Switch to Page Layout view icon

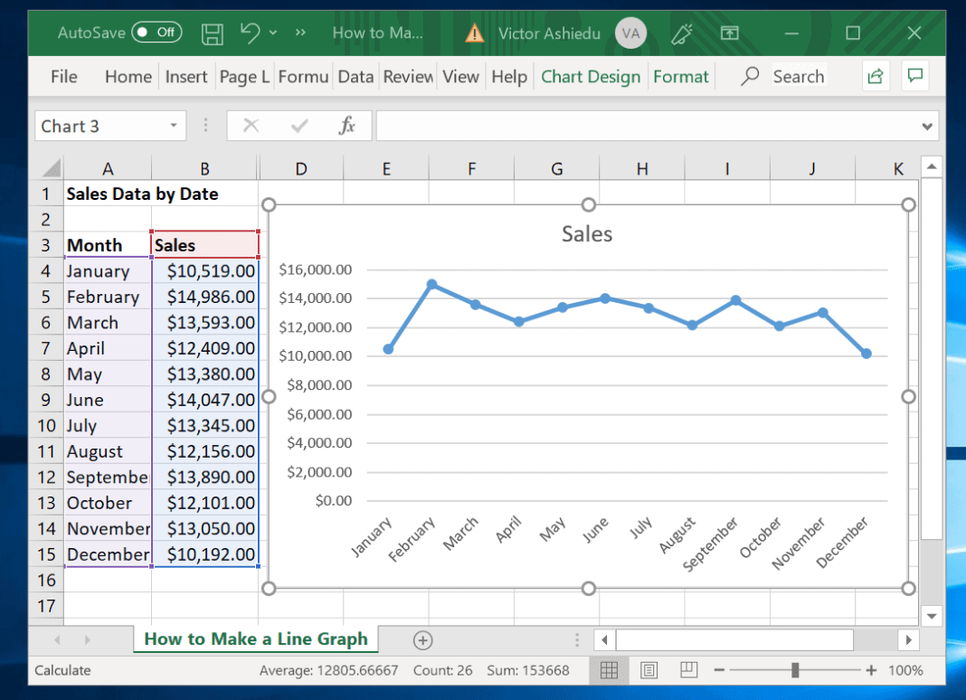pos(649,670)
